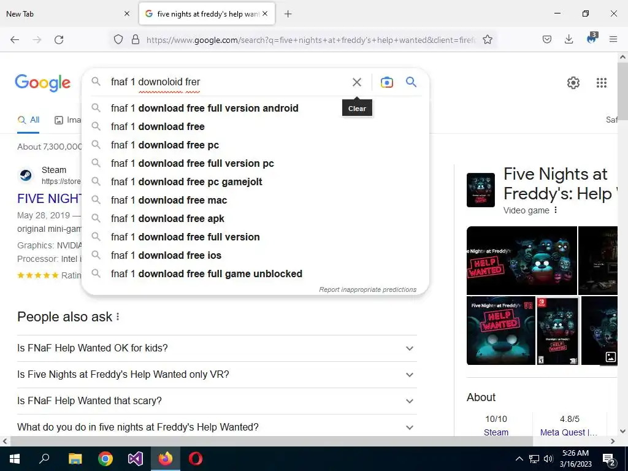Open more images from the gallery icon
This screenshot has height=471, width=628.
coord(610,357)
